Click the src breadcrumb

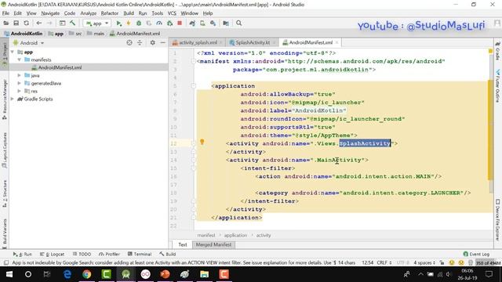[x=75, y=33]
